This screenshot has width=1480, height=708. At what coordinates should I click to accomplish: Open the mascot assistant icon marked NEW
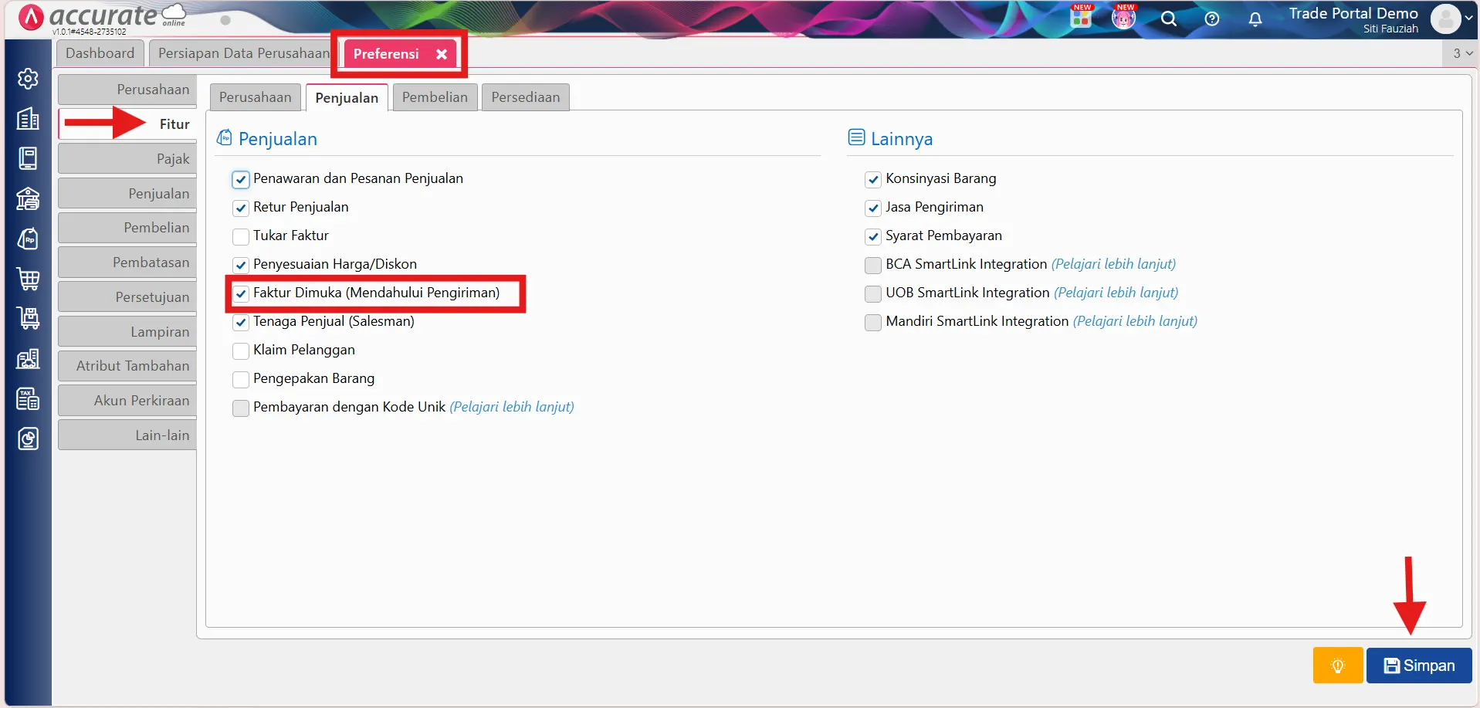point(1124,17)
